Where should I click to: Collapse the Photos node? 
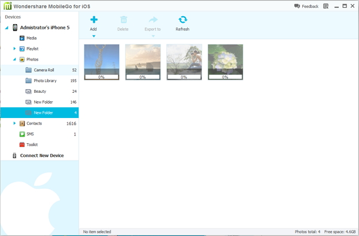coord(14,59)
